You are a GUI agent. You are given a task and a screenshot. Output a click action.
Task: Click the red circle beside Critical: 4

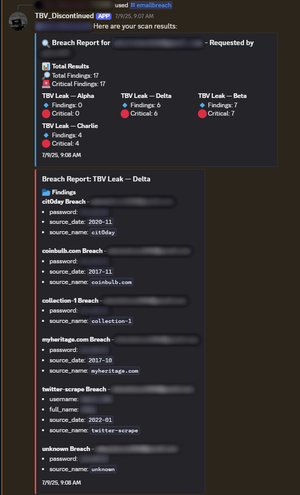coord(46,144)
